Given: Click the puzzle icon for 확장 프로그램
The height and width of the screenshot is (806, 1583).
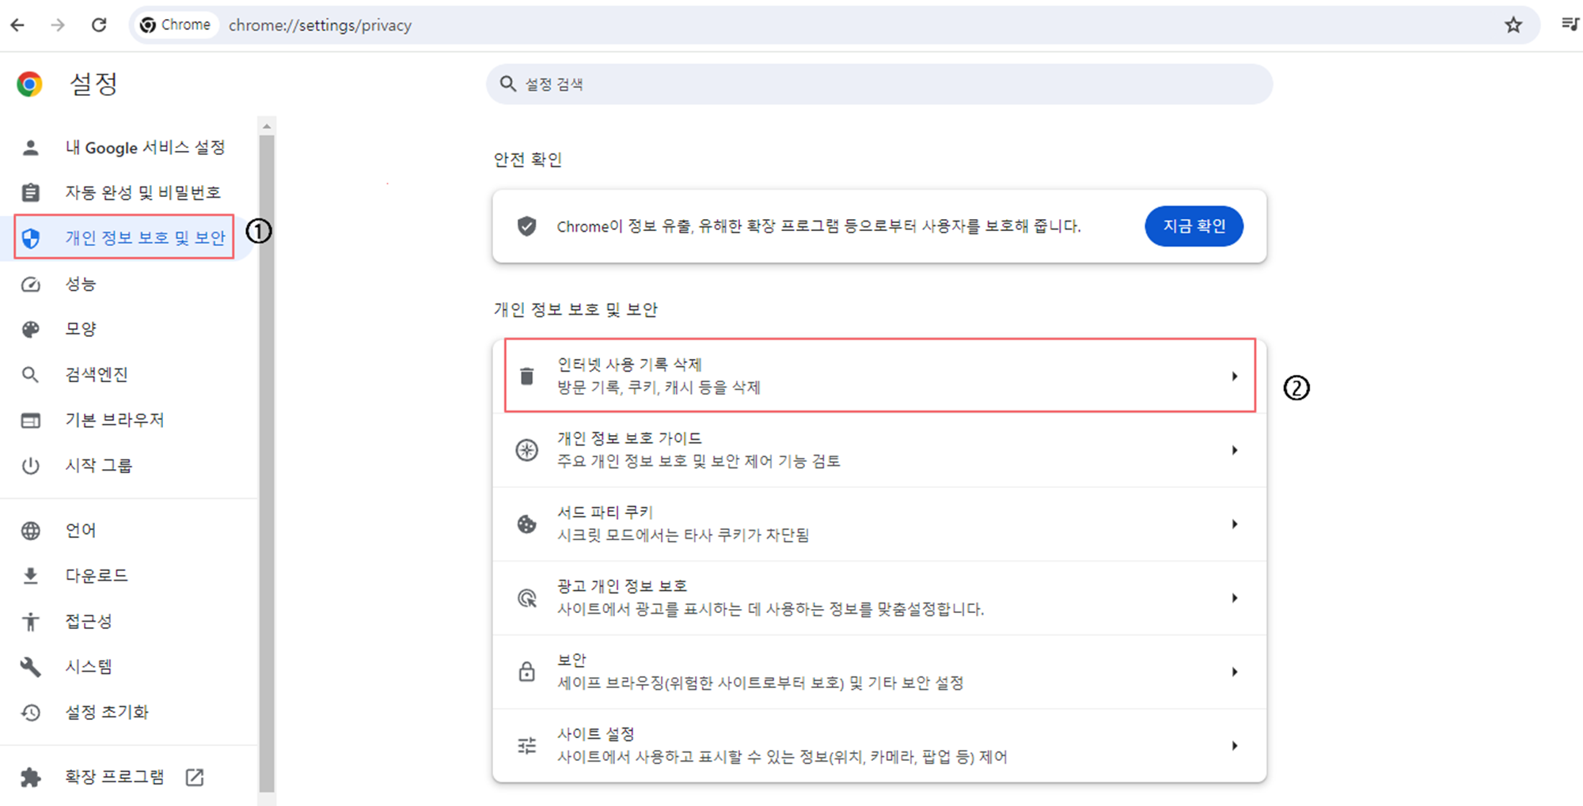Looking at the screenshot, I should click(x=31, y=777).
